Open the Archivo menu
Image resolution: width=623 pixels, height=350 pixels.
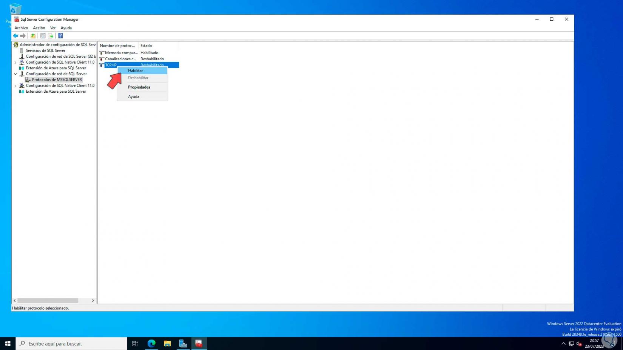[21, 28]
